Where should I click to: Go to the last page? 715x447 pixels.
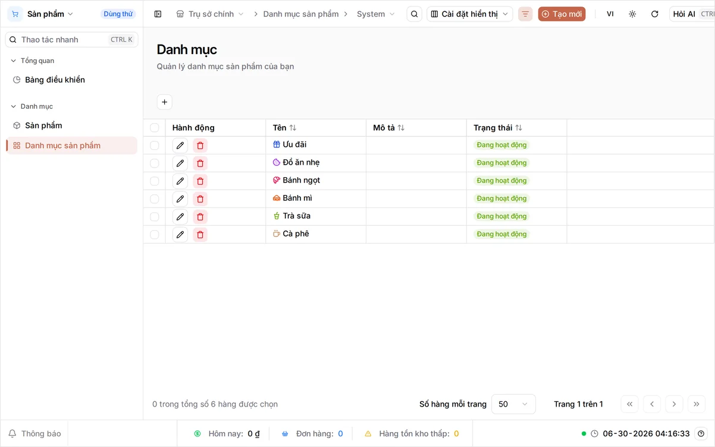tap(697, 404)
